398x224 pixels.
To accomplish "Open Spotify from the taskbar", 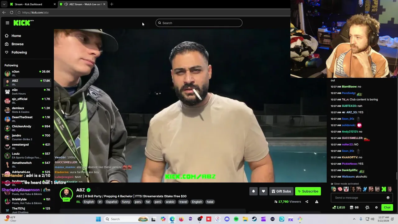I will 236,219.
